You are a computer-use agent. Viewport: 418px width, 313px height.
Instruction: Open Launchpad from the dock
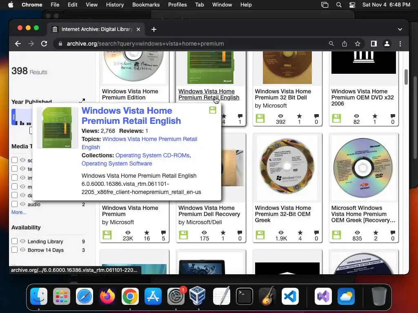[x=62, y=296]
